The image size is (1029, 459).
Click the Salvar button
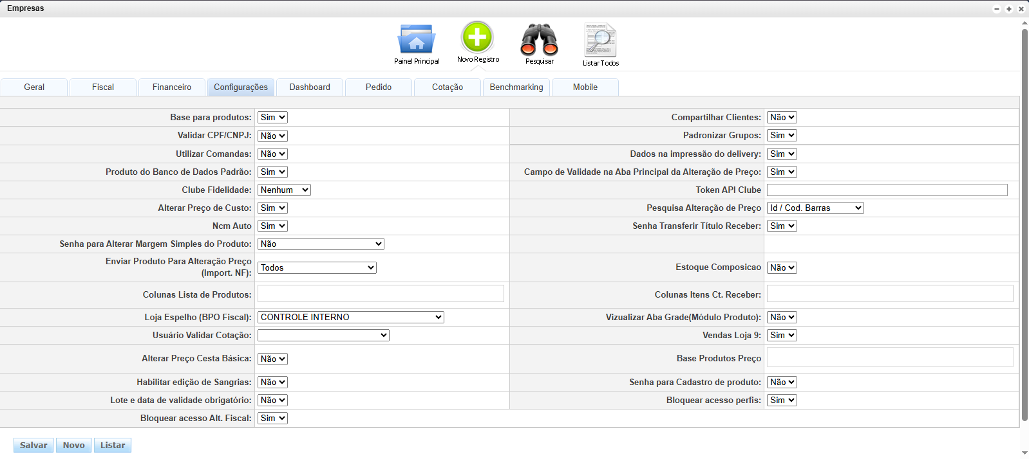(33, 446)
